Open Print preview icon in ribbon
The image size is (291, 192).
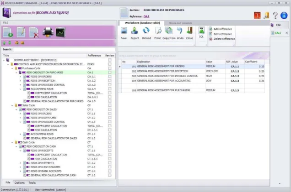(157, 31)
